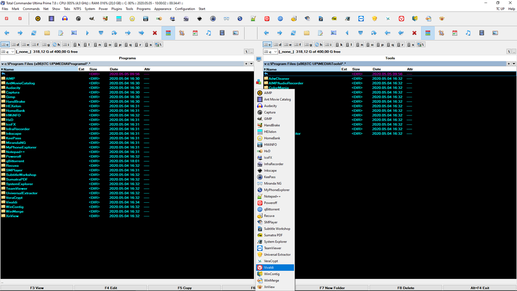Open the Commands menu
This screenshot has height=291, width=517.
[31, 9]
